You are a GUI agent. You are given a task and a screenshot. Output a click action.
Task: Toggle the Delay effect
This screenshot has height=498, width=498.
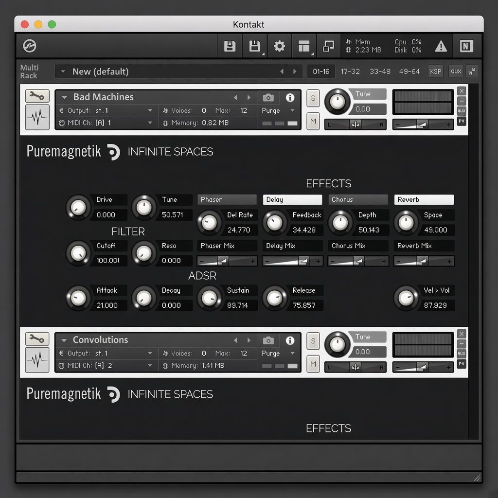292,199
